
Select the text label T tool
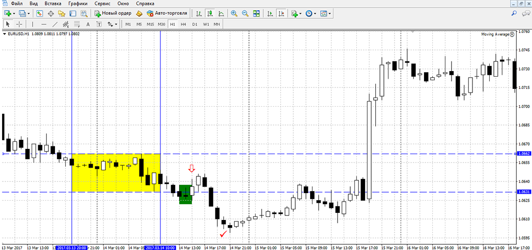click(99, 24)
